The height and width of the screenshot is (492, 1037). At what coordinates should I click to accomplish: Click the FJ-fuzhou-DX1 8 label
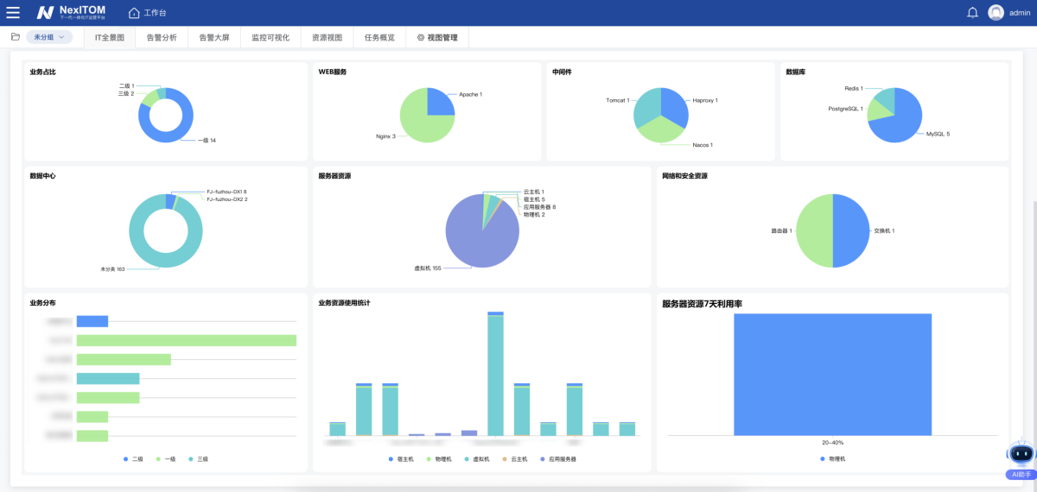[x=226, y=192]
